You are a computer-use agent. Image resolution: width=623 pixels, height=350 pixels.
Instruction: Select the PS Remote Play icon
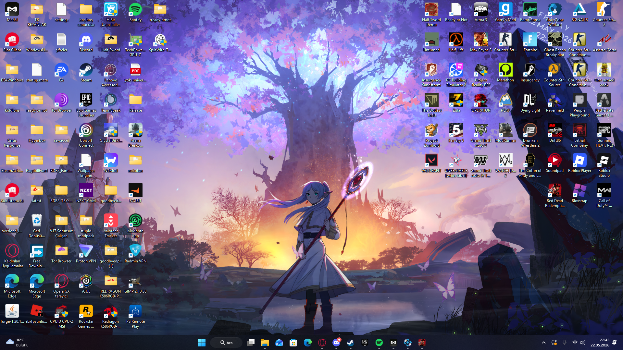point(135,316)
